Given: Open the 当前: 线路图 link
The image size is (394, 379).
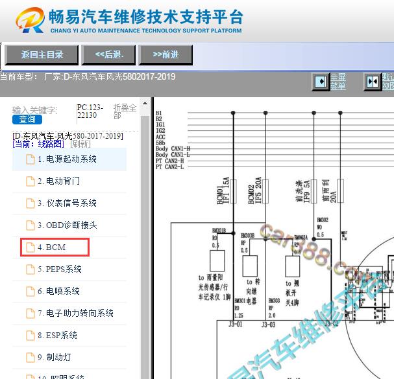Looking at the screenshot, I should pos(38,144).
